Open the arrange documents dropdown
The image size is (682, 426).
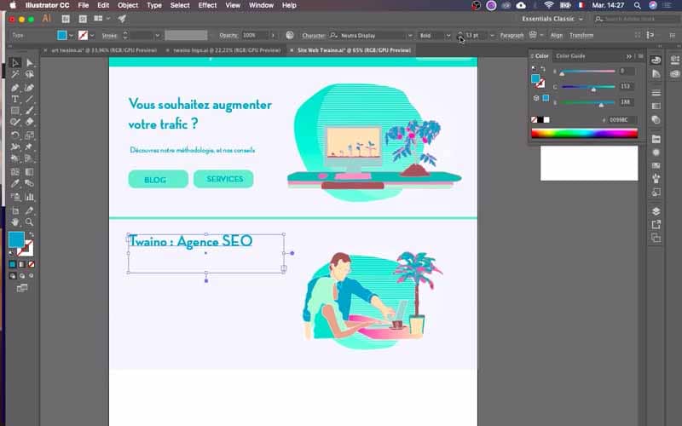point(101,19)
